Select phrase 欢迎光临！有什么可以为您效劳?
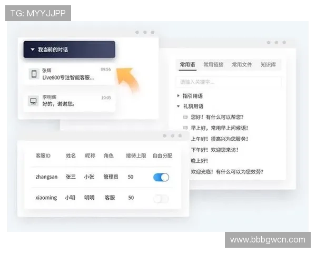316x253 pixels. point(227,172)
